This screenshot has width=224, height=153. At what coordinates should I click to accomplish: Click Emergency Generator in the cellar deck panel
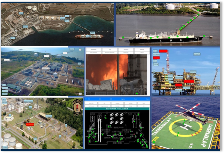tap(104, 106)
